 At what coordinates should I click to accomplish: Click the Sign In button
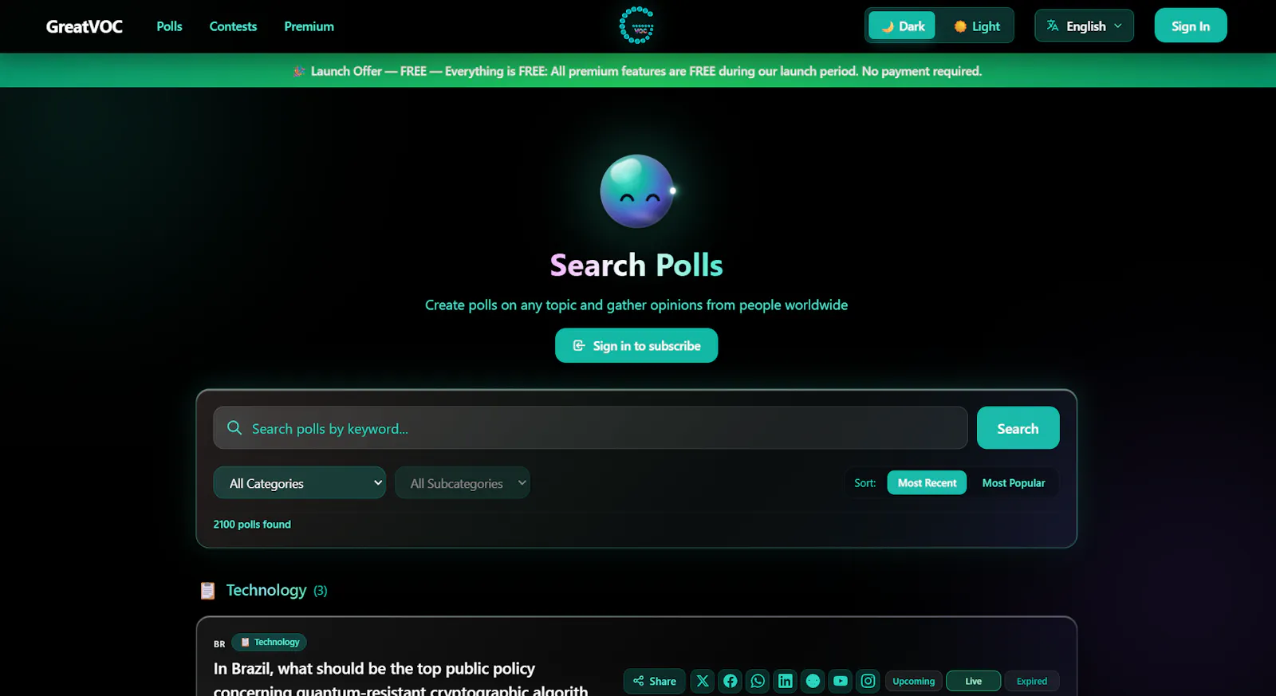pos(1191,26)
